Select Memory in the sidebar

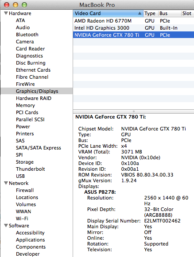pyautogui.click(x=25, y=105)
